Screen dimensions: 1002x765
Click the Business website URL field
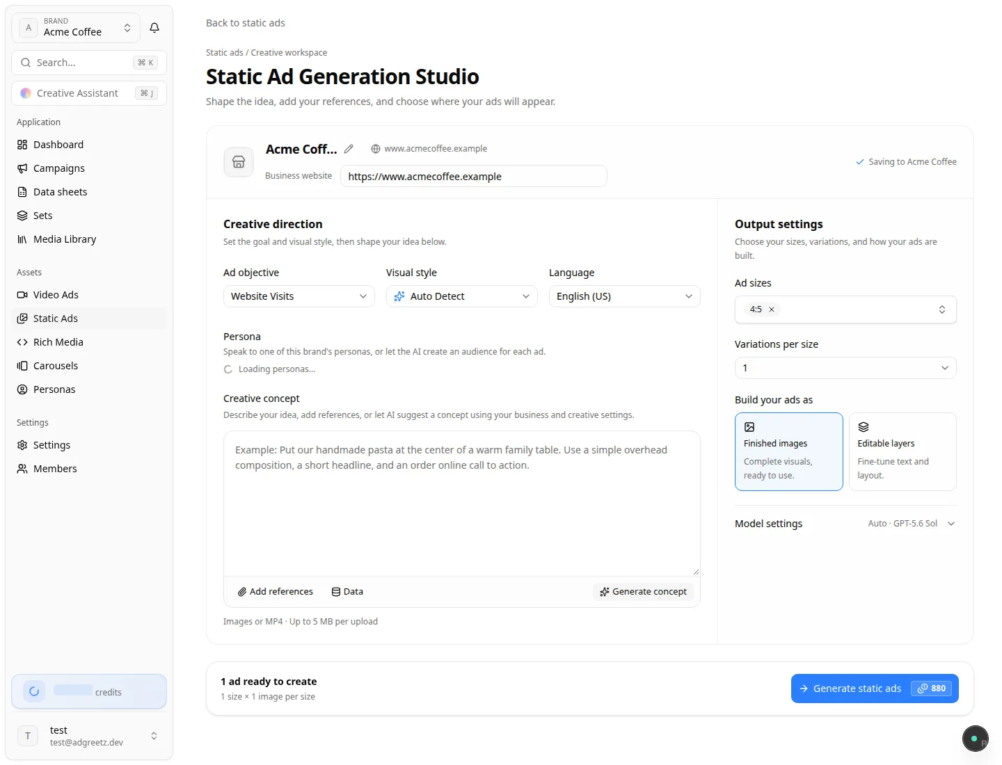[x=473, y=176]
